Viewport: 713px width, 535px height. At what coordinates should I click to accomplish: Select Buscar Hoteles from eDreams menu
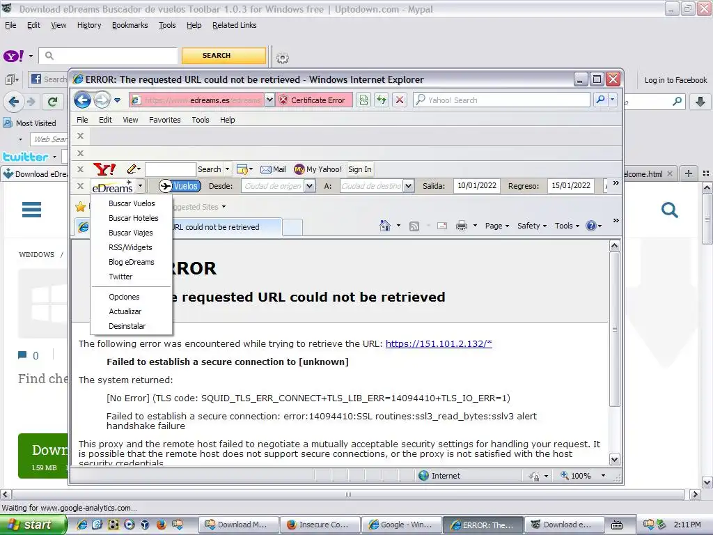132,218
